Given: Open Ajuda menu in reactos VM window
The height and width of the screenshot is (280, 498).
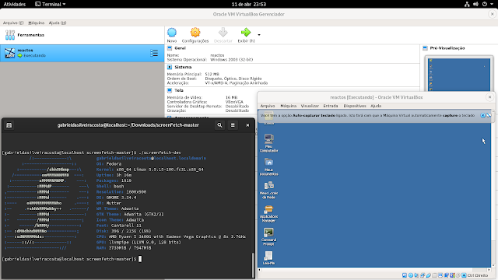Looking at the screenshot, I should (376, 106).
